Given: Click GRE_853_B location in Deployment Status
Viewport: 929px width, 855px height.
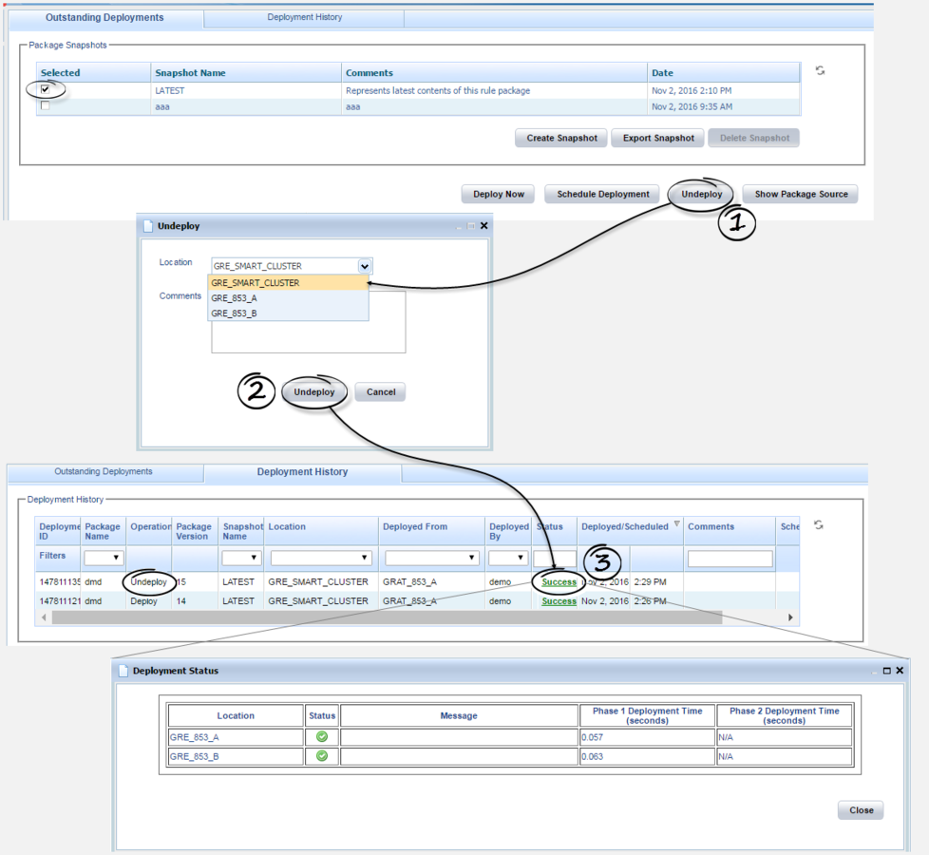Looking at the screenshot, I should (x=236, y=756).
